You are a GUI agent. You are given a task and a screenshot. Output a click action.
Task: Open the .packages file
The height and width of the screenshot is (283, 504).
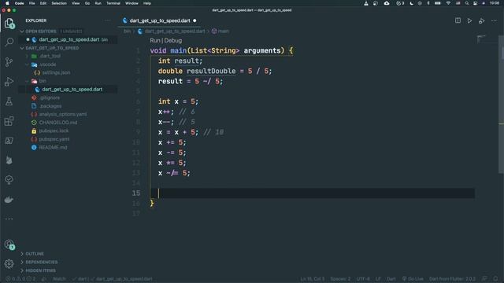[50, 106]
